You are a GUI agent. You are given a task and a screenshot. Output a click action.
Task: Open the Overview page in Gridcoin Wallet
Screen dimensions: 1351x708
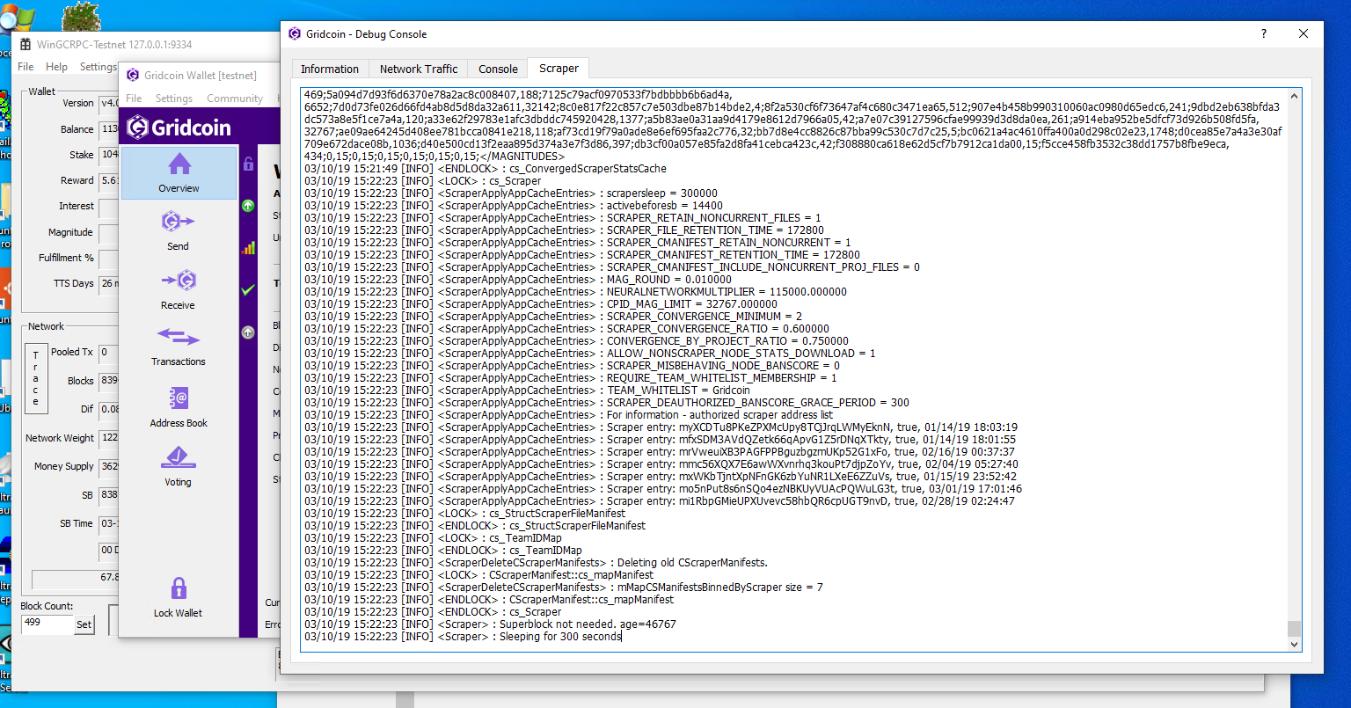179,173
